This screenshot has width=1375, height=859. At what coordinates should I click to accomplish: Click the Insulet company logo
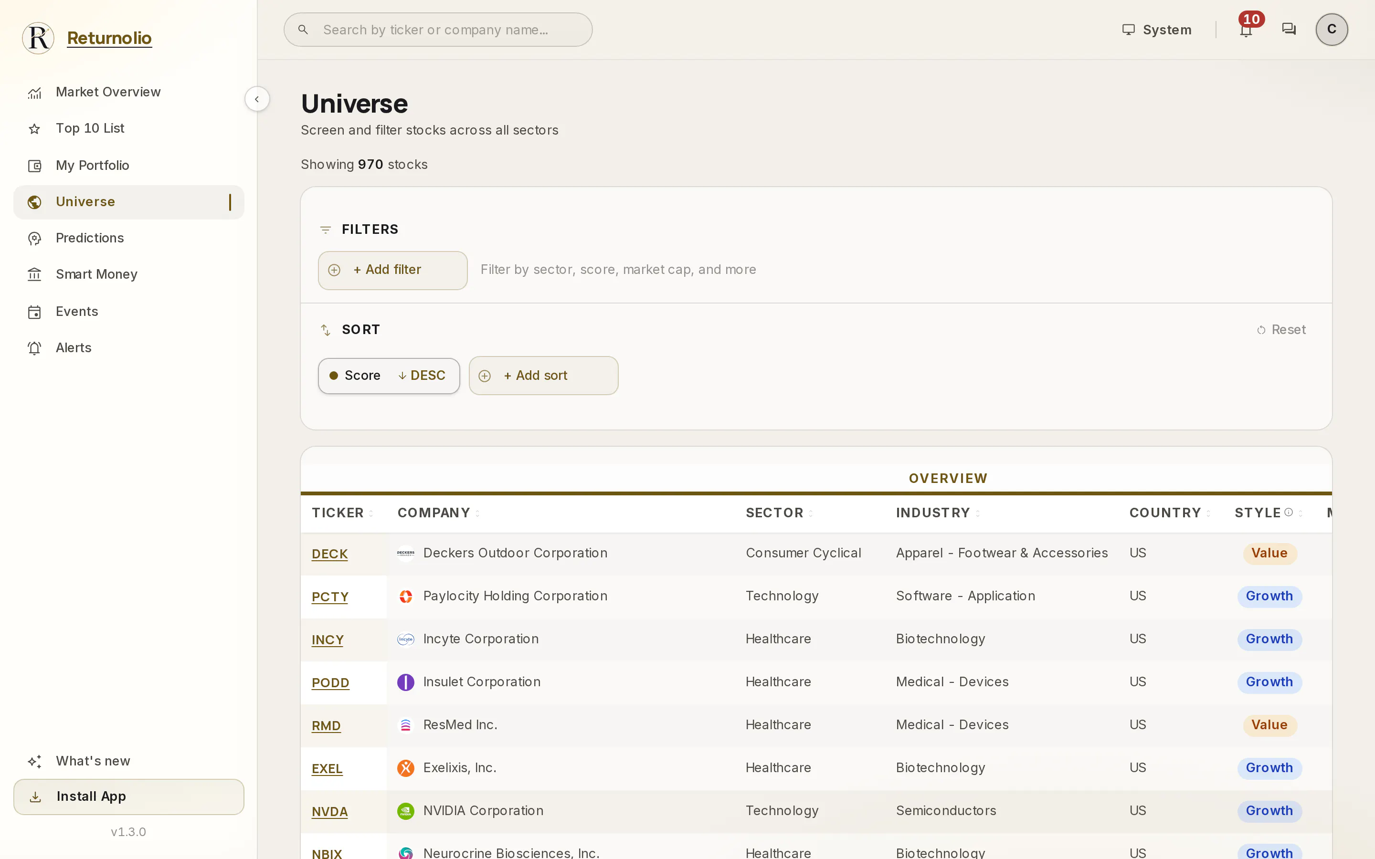[x=406, y=682]
